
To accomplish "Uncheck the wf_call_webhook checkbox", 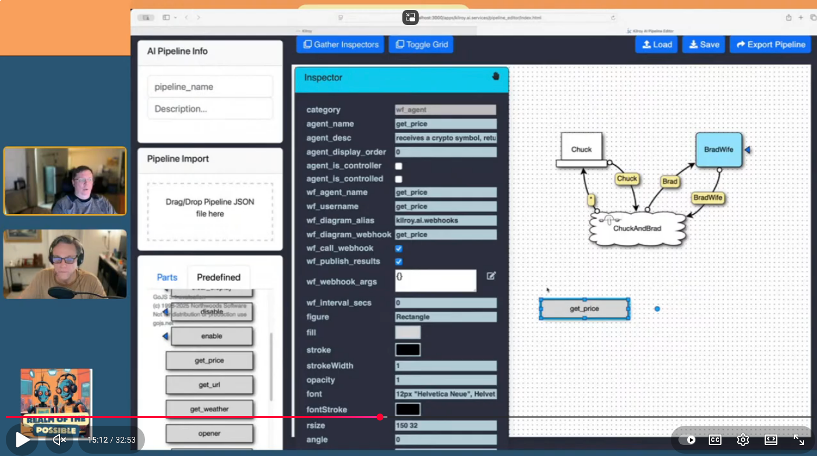I will [x=399, y=248].
